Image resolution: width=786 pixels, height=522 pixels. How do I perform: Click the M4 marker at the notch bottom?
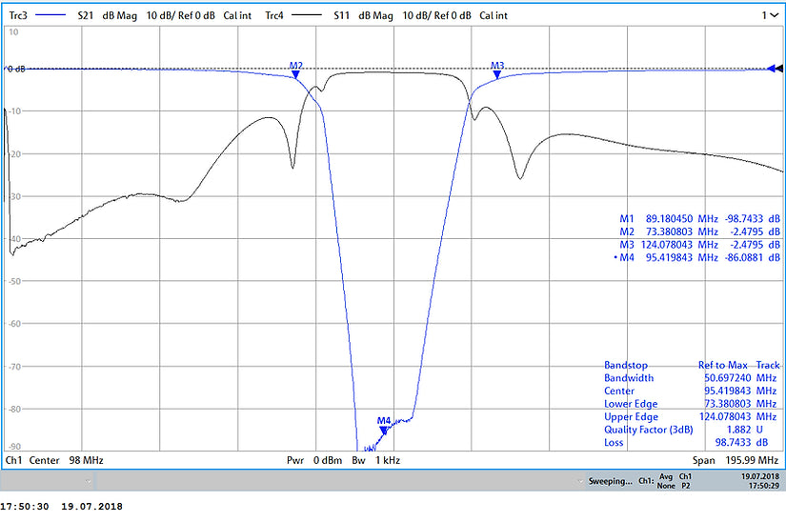pyautogui.click(x=383, y=430)
